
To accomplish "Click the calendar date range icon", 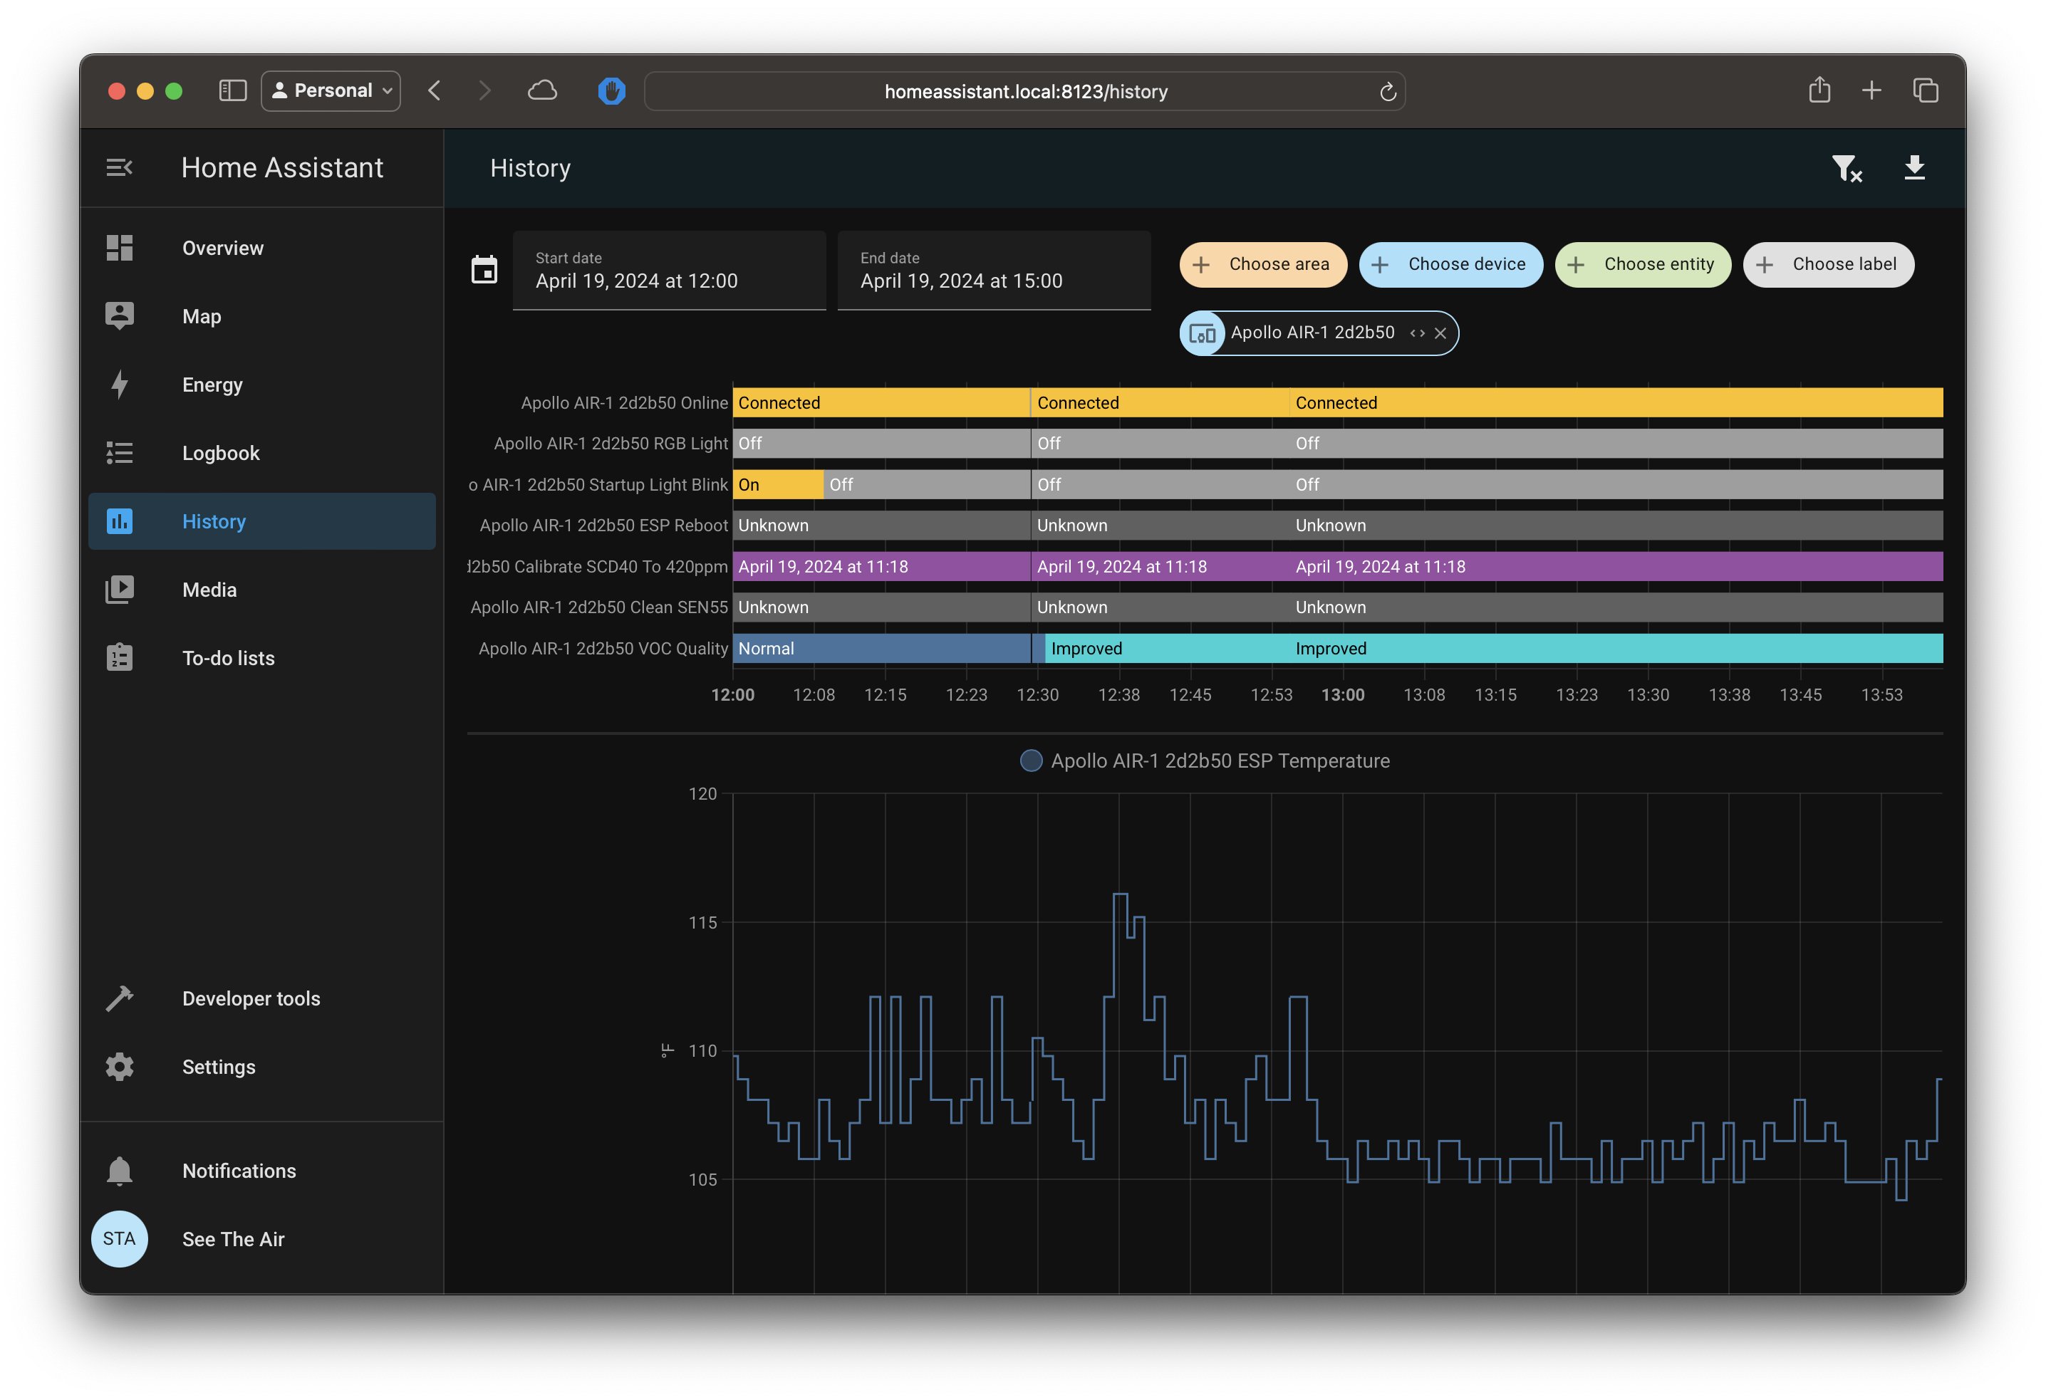I will (484, 270).
